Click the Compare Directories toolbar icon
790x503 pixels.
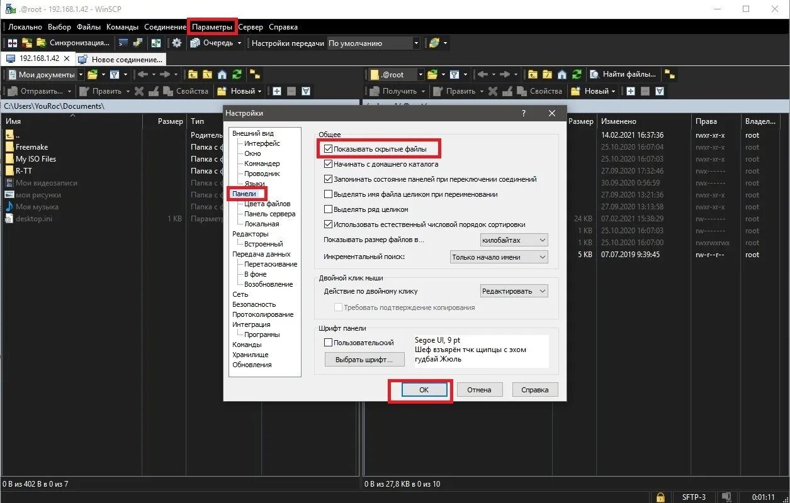click(x=13, y=43)
